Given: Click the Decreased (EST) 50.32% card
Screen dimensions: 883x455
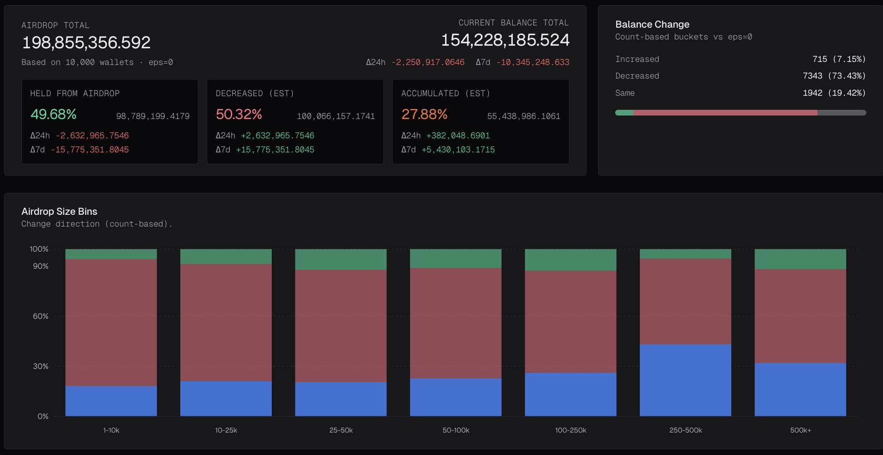Looking at the screenshot, I should pos(295,121).
